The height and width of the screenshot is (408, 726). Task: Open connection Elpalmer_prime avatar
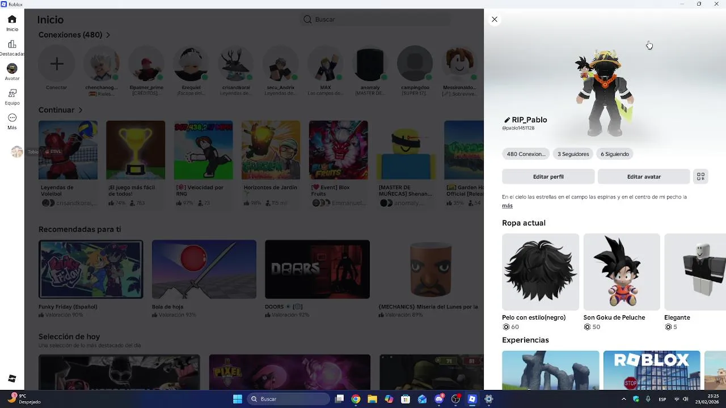(146, 63)
